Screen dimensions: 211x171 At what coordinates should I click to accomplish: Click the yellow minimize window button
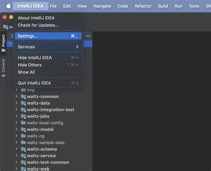[11, 17]
